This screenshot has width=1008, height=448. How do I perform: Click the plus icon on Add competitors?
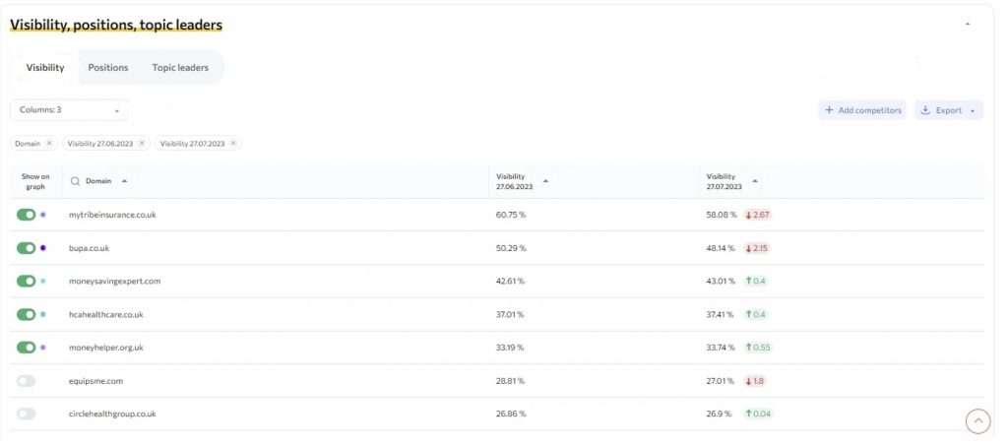[829, 110]
